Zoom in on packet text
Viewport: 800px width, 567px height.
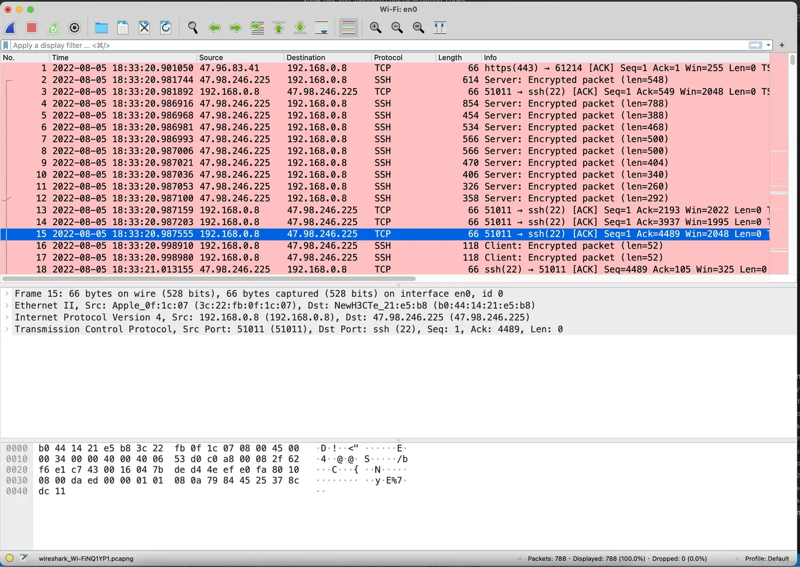pyautogui.click(x=375, y=27)
